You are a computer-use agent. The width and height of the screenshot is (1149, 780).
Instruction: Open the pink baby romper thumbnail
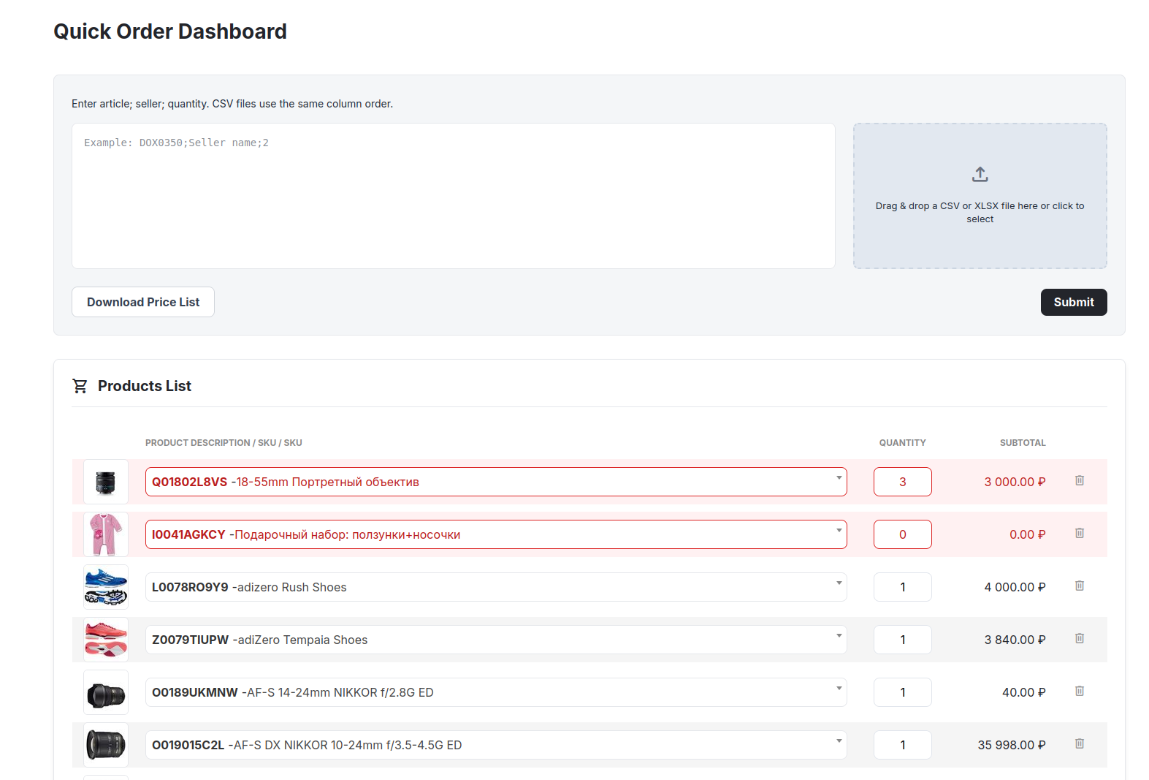click(x=106, y=534)
